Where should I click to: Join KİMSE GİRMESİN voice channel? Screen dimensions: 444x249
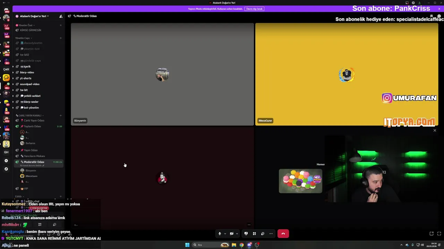(39, 30)
